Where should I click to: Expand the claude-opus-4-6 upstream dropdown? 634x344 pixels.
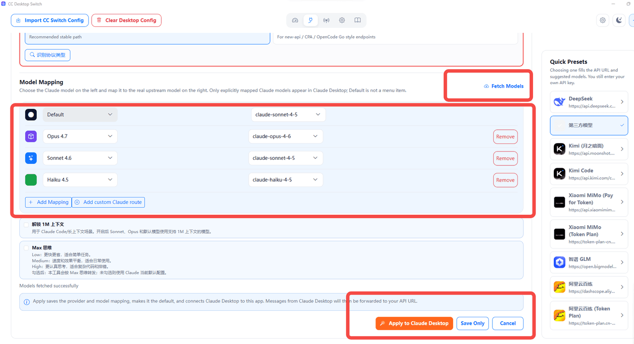(286, 136)
